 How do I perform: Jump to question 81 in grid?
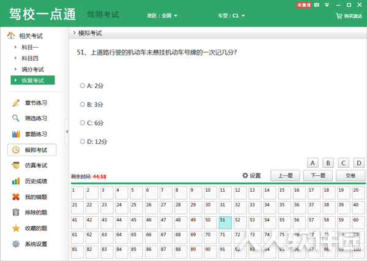77,252
